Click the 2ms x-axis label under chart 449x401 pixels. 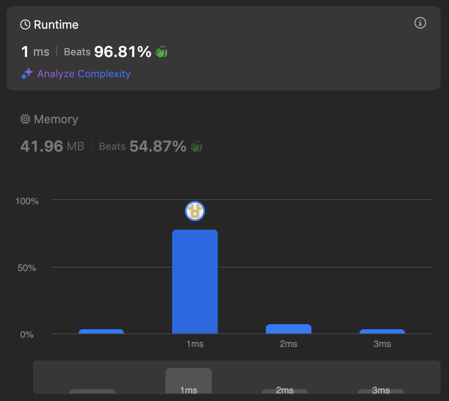pyautogui.click(x=288, y=344)
